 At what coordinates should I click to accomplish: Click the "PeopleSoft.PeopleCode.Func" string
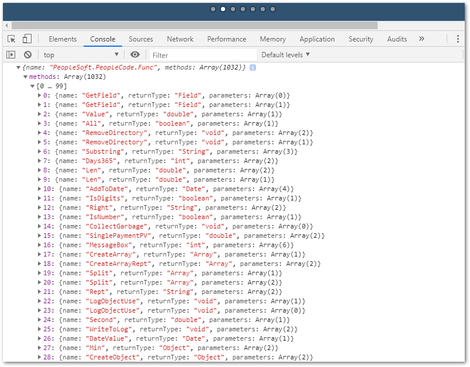pyautogui.click(x=103, y=68)
